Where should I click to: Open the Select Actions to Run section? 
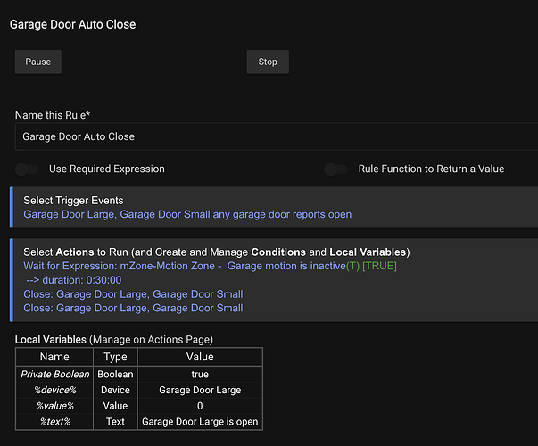point(216,252)
